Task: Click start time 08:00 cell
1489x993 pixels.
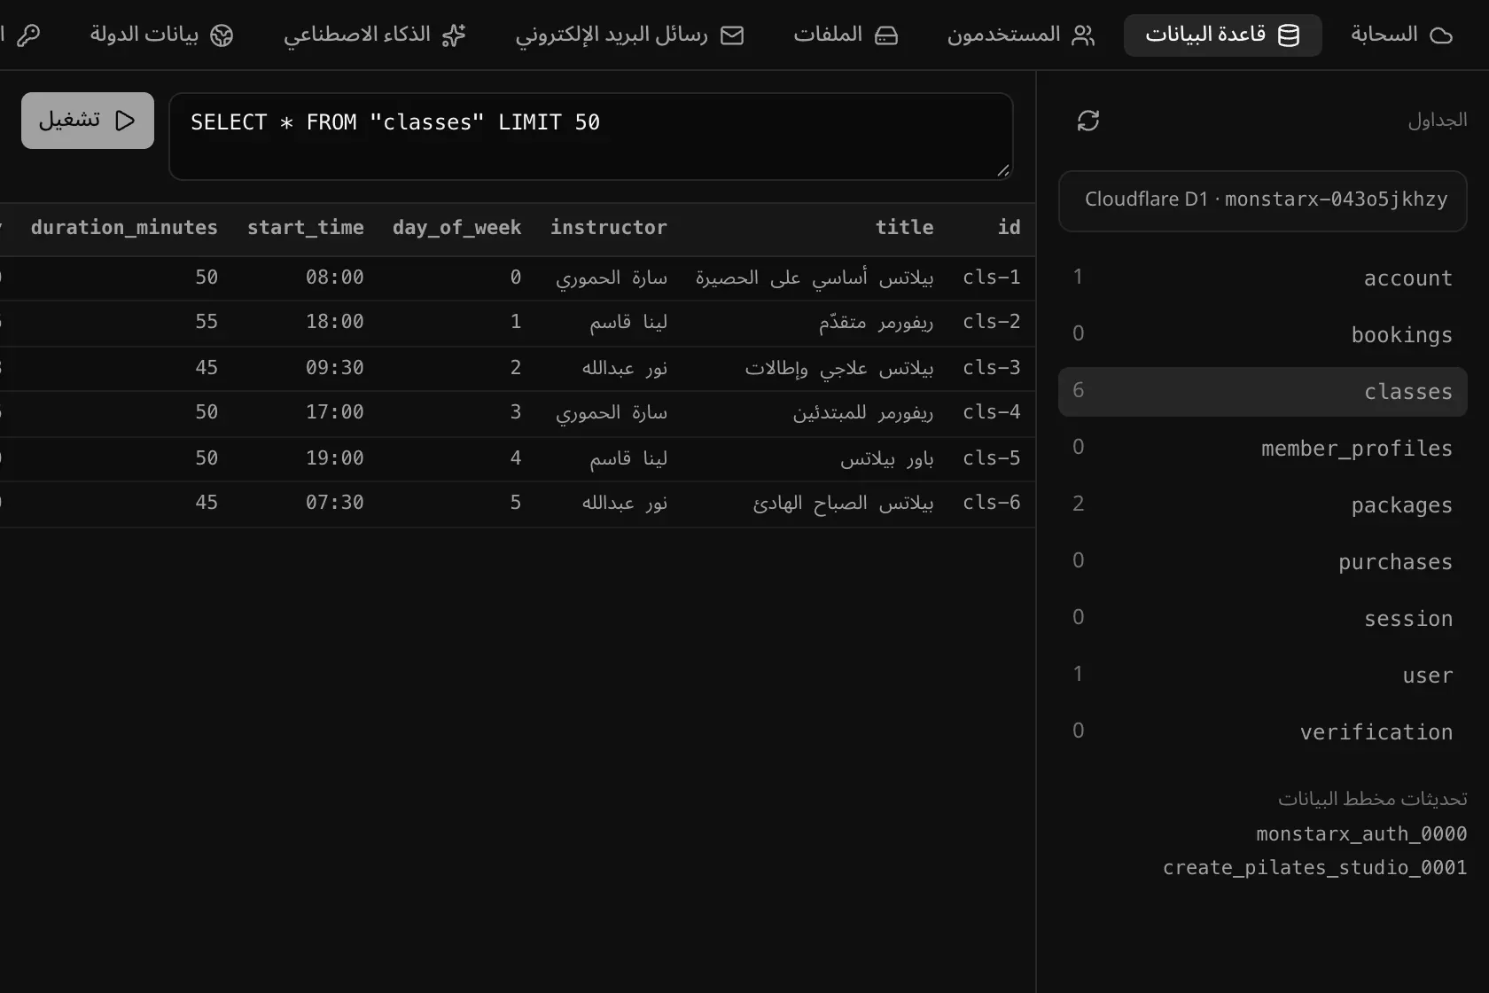Action: click(x=335, y=278)
